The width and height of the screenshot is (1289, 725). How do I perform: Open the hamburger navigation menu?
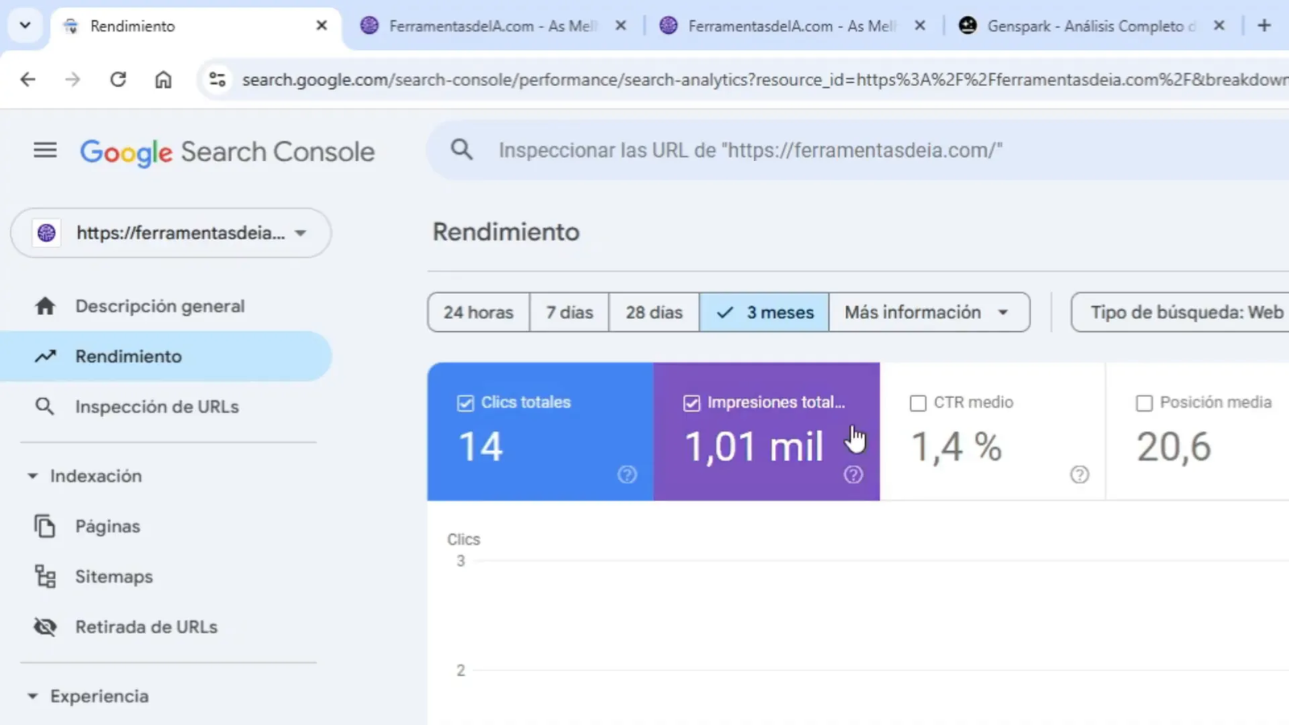coord(45,150)
